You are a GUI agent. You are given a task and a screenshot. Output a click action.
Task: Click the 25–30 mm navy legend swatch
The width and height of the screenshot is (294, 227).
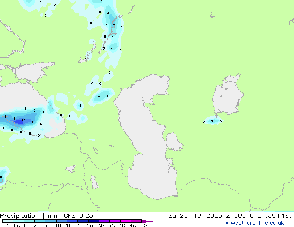coord(93,221)
